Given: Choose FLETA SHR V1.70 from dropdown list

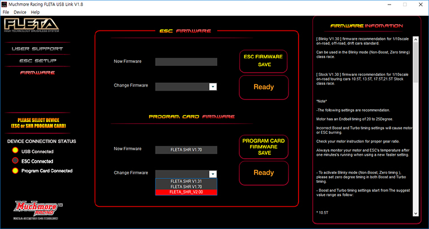Looking at the screenshot, I should 186,187.
